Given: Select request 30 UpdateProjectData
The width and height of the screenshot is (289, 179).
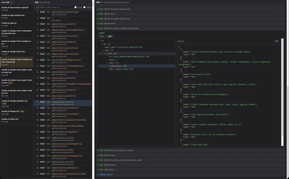Looking at the screenshot, I should (x=62, y=121).
